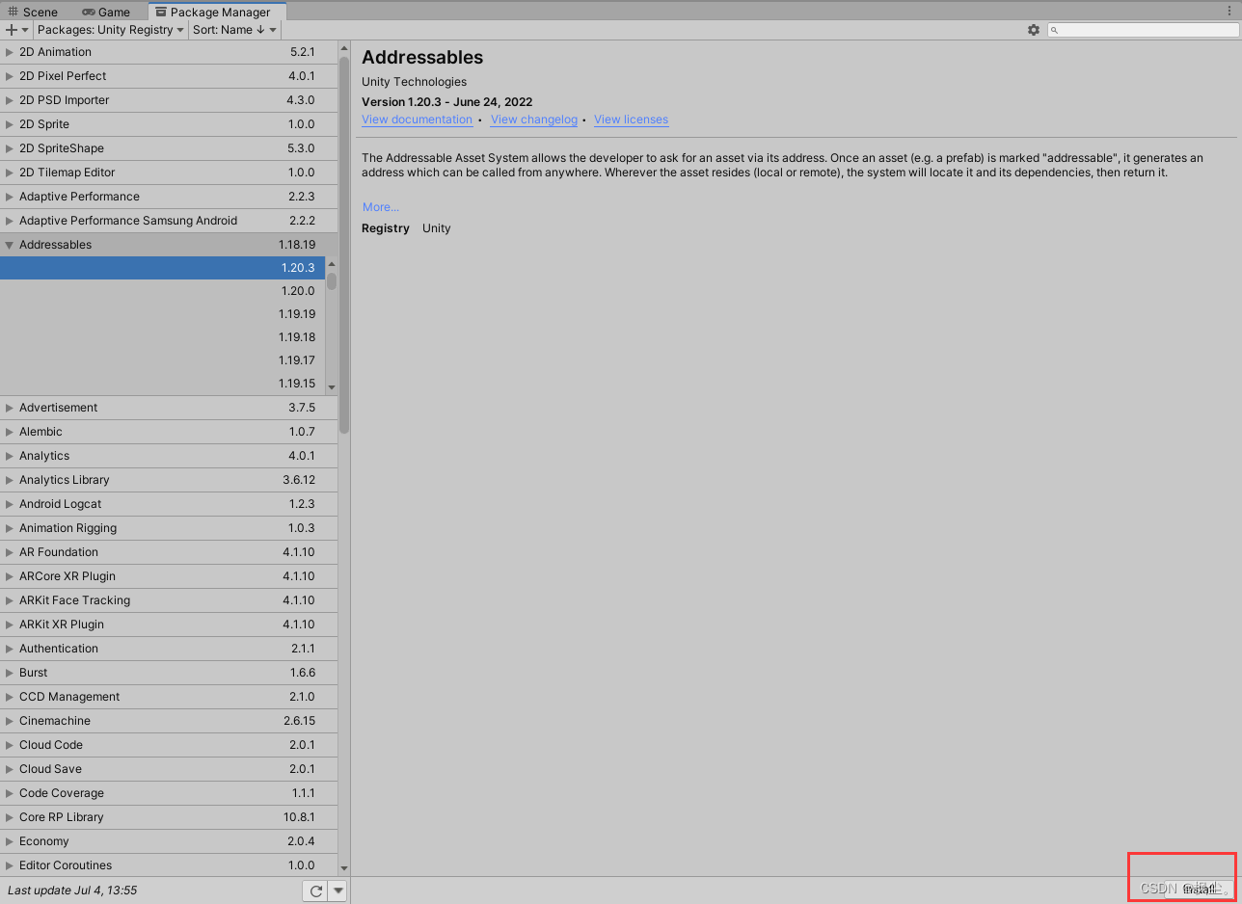This screenshot has width=1242, height=904.
Task: Select the Analytics 4.0.1 package row
Action: (169, 456)
